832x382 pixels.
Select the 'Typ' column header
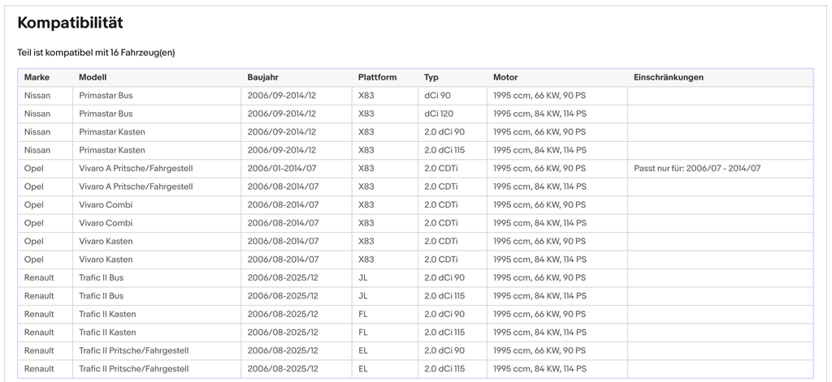pyautogui.click(x=431, y=77)
